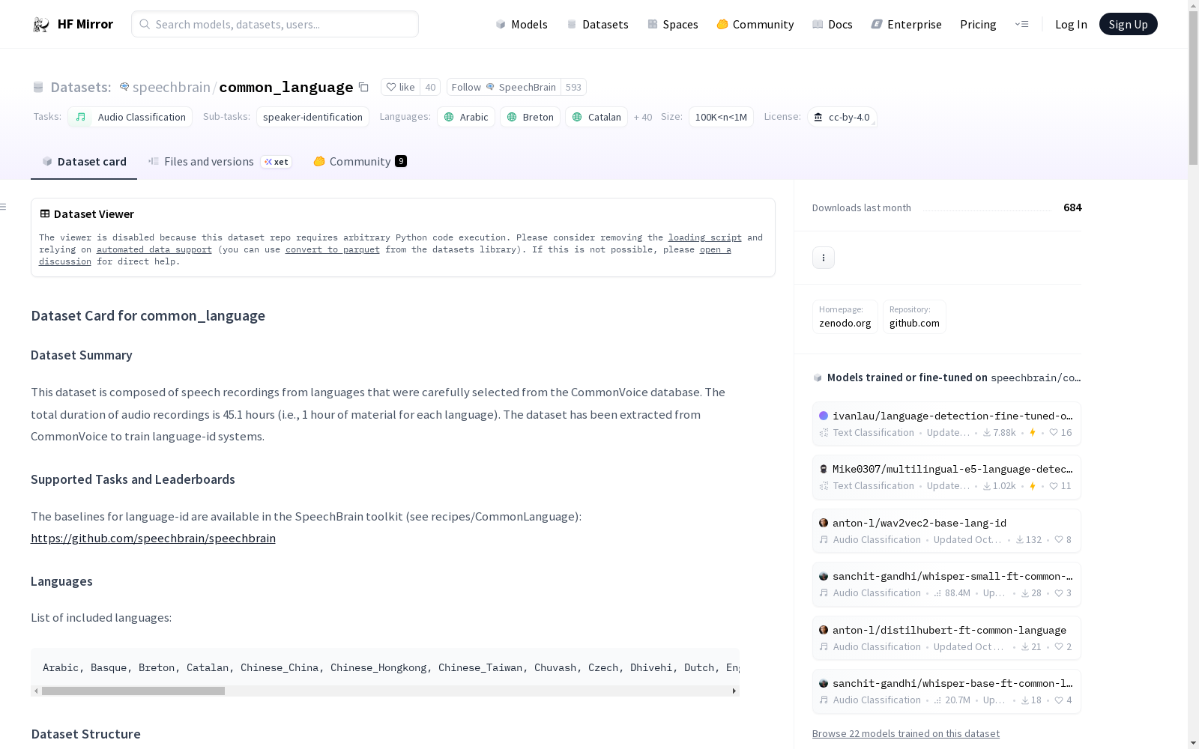Click the Dataset Viewer table icon
This screenshot has width=1199, height=749.
click(45, 213)
